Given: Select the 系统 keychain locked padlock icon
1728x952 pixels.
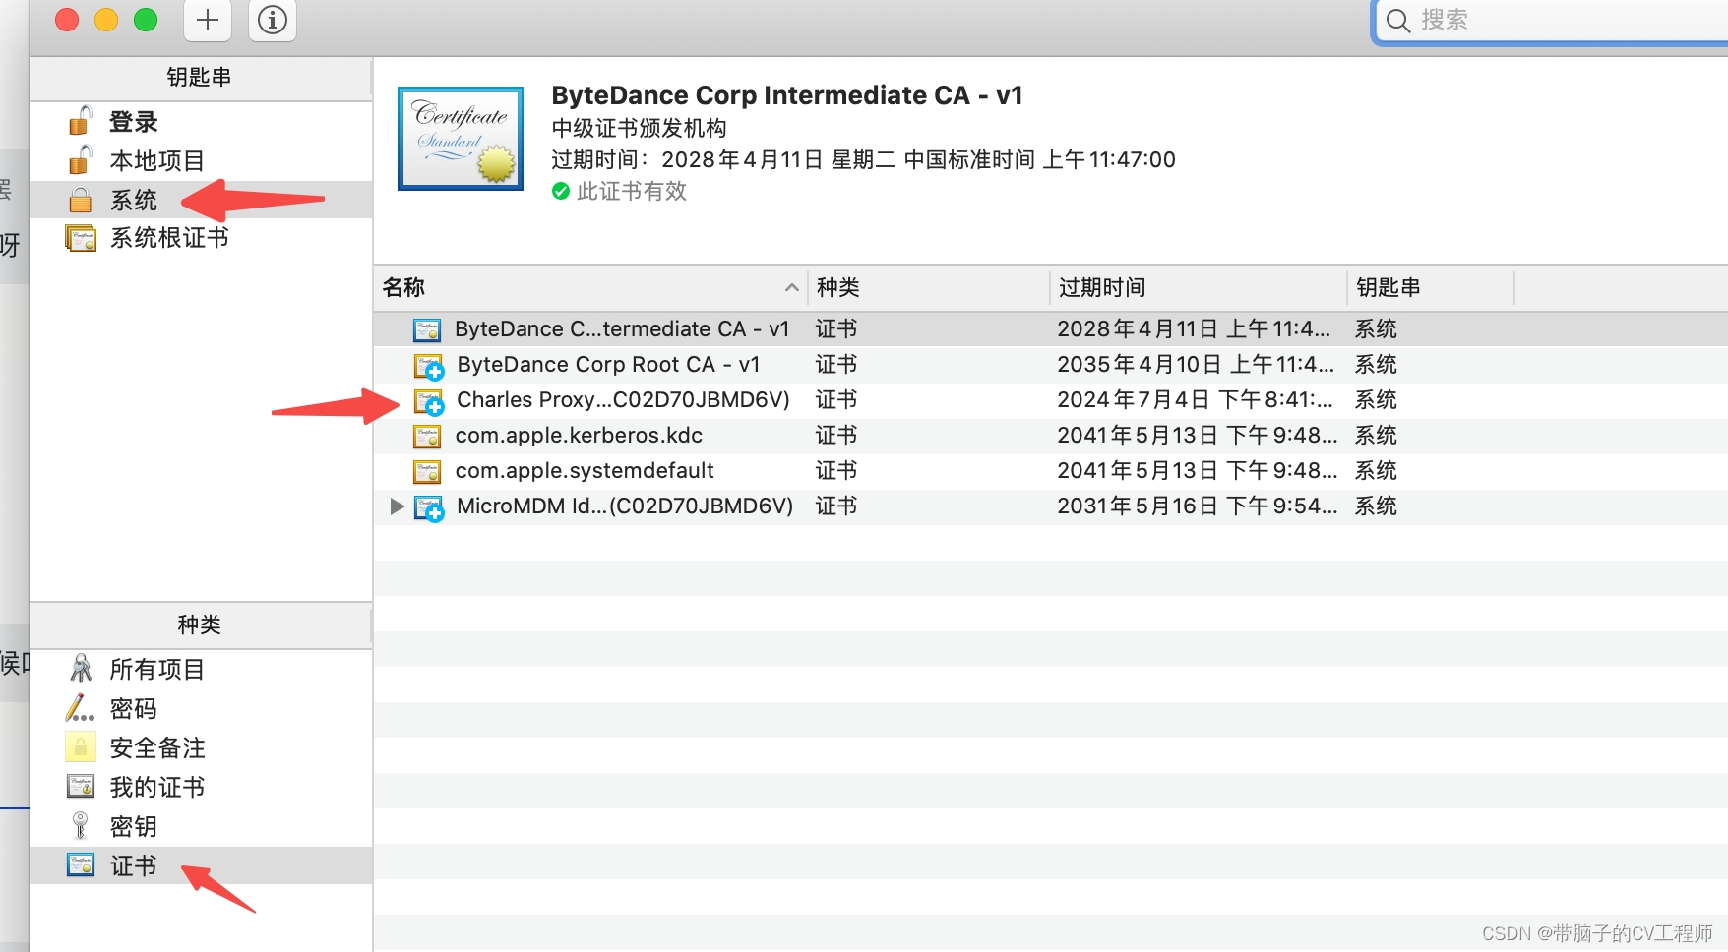Looking at the screenshot, I should click(x=81, y=200).
